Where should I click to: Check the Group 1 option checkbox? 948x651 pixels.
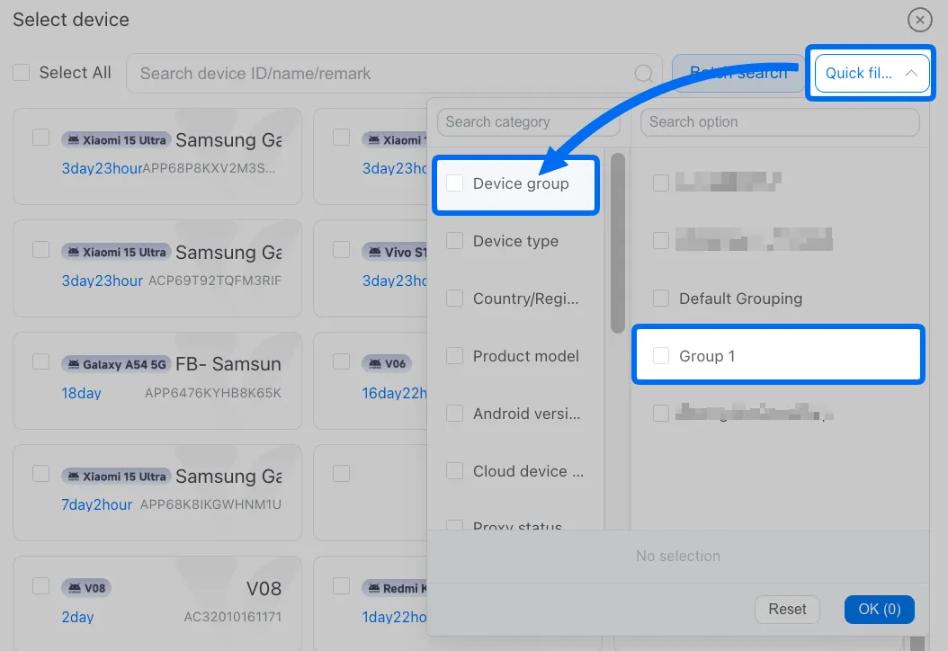pyautogui.click(x=661, y=355)
